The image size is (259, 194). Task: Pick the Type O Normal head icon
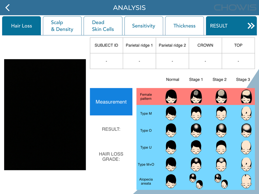pyautogui.click(x=171, y=130)
